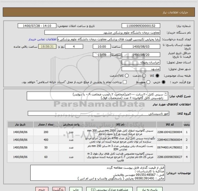Click the remaining time countdown 18:58:31
Viewport: 198px width, 191px height.
click(x=47, y=47)
